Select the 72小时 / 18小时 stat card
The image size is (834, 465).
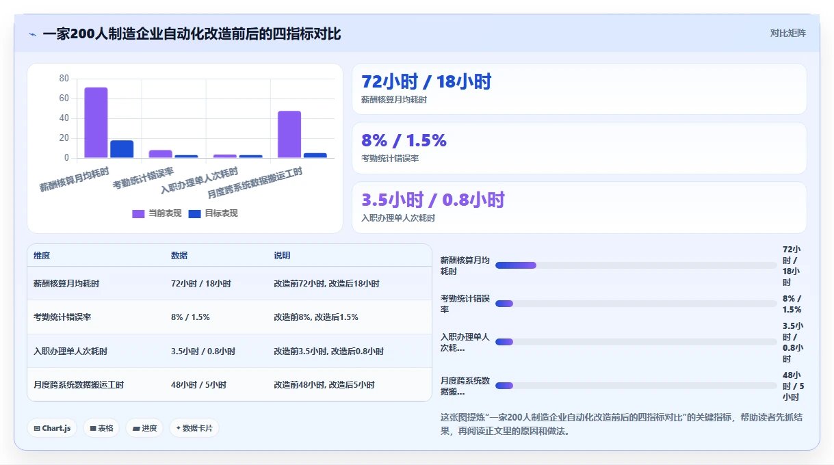(579, 89)
